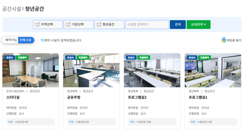Viewport: 244px width, 131px height.
Task: Click the 직접예약 badge on 공유주방 card
Action: [x=83, y=58]
